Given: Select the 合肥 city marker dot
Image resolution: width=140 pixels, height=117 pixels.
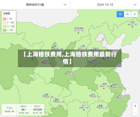Looking at the screenshot, I should [x=104, y=88].
